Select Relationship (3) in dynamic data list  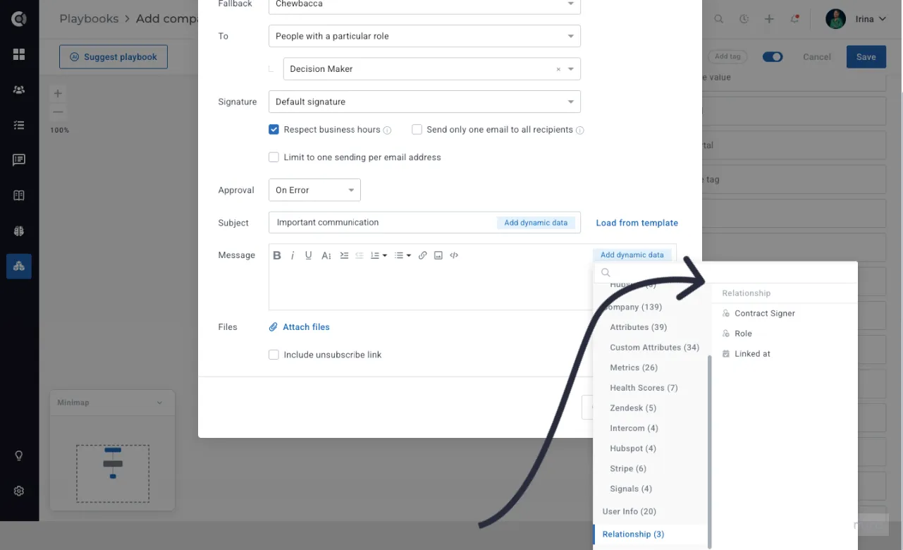633,534
